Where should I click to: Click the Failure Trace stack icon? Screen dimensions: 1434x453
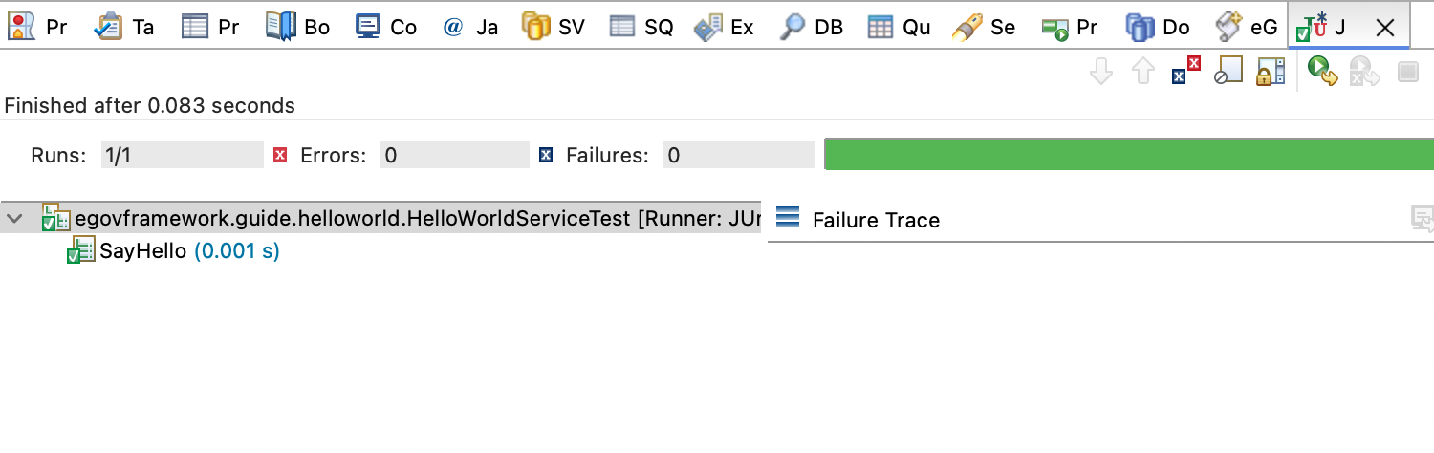787,219
